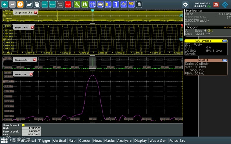Select the binoculars search tool
Image resolution: width=231 pixels, height=144 pixels.
coord(85,4)
